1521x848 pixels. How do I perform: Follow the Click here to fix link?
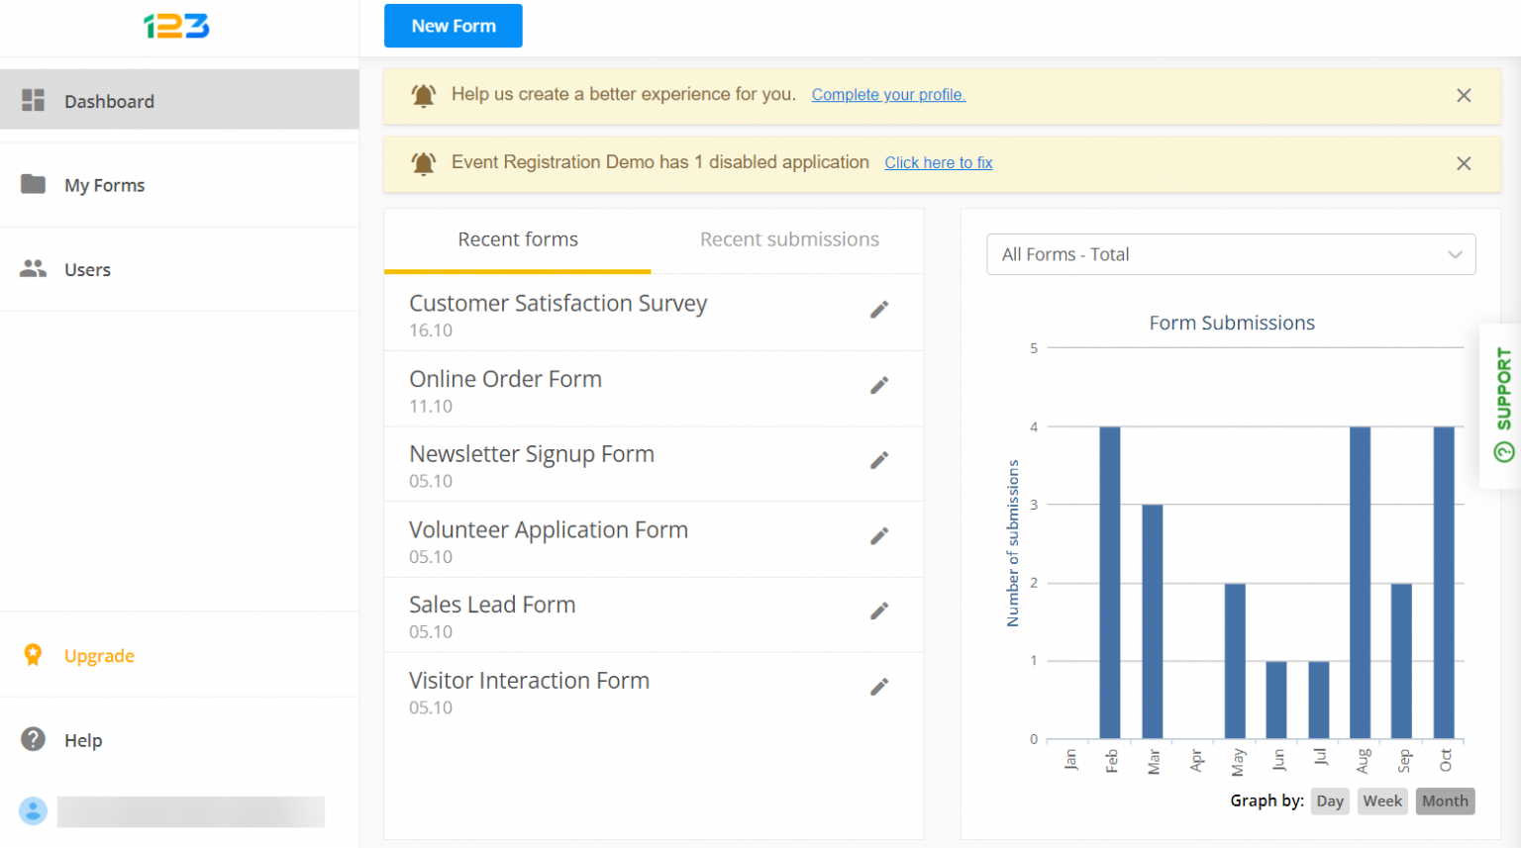(939, 163)
